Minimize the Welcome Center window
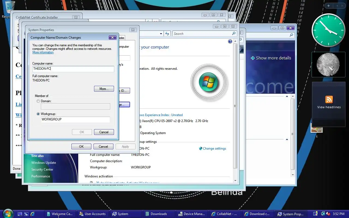This screenshot has height=218, width=349. click(274, 28)
